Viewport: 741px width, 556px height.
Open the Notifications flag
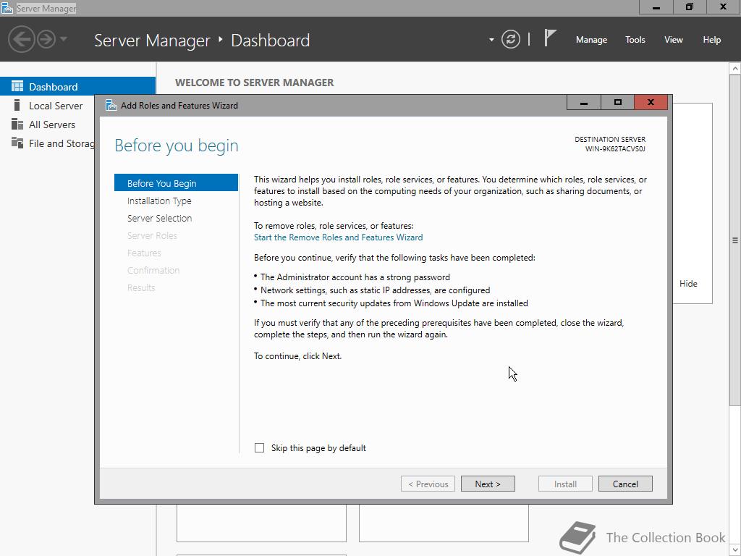[x=550, y=38]
